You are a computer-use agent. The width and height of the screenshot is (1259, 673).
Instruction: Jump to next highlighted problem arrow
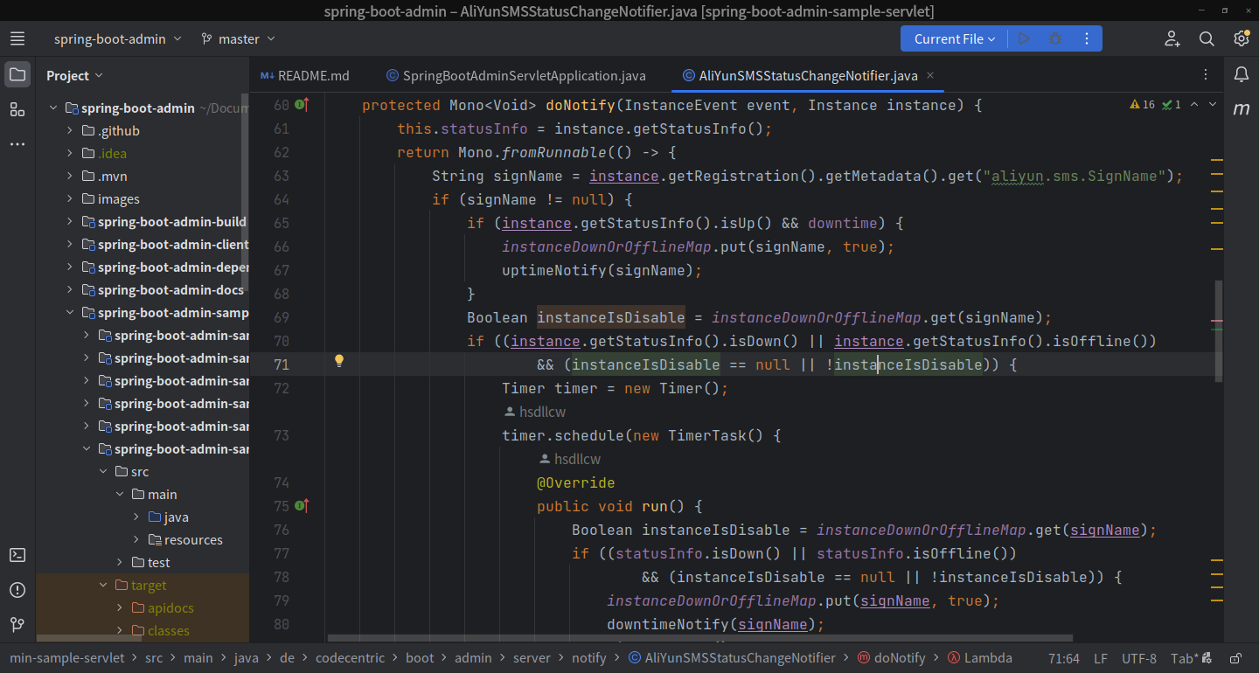[1212, 105]
